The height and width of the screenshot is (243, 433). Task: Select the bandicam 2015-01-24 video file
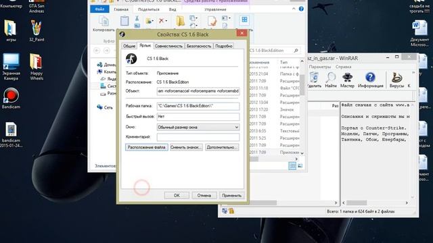(x=11, y=135)
